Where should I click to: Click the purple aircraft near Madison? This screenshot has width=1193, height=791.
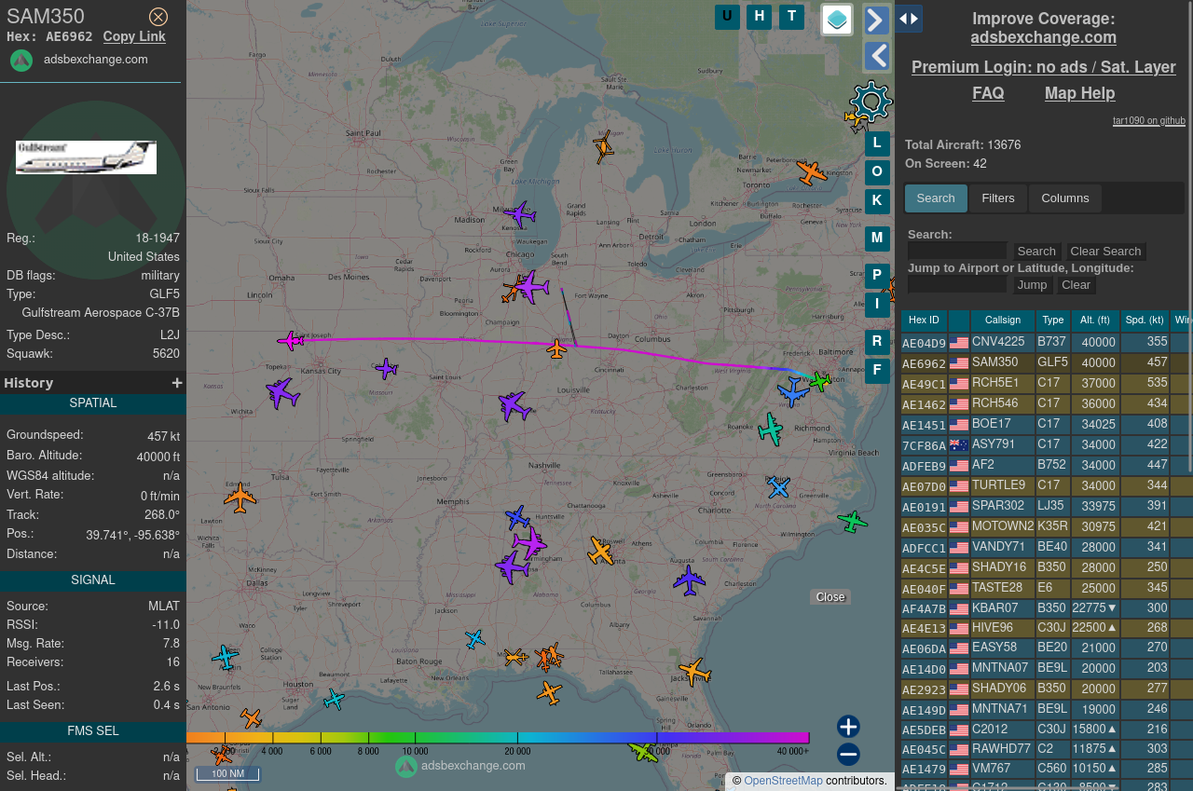click(x=520, y=214)
